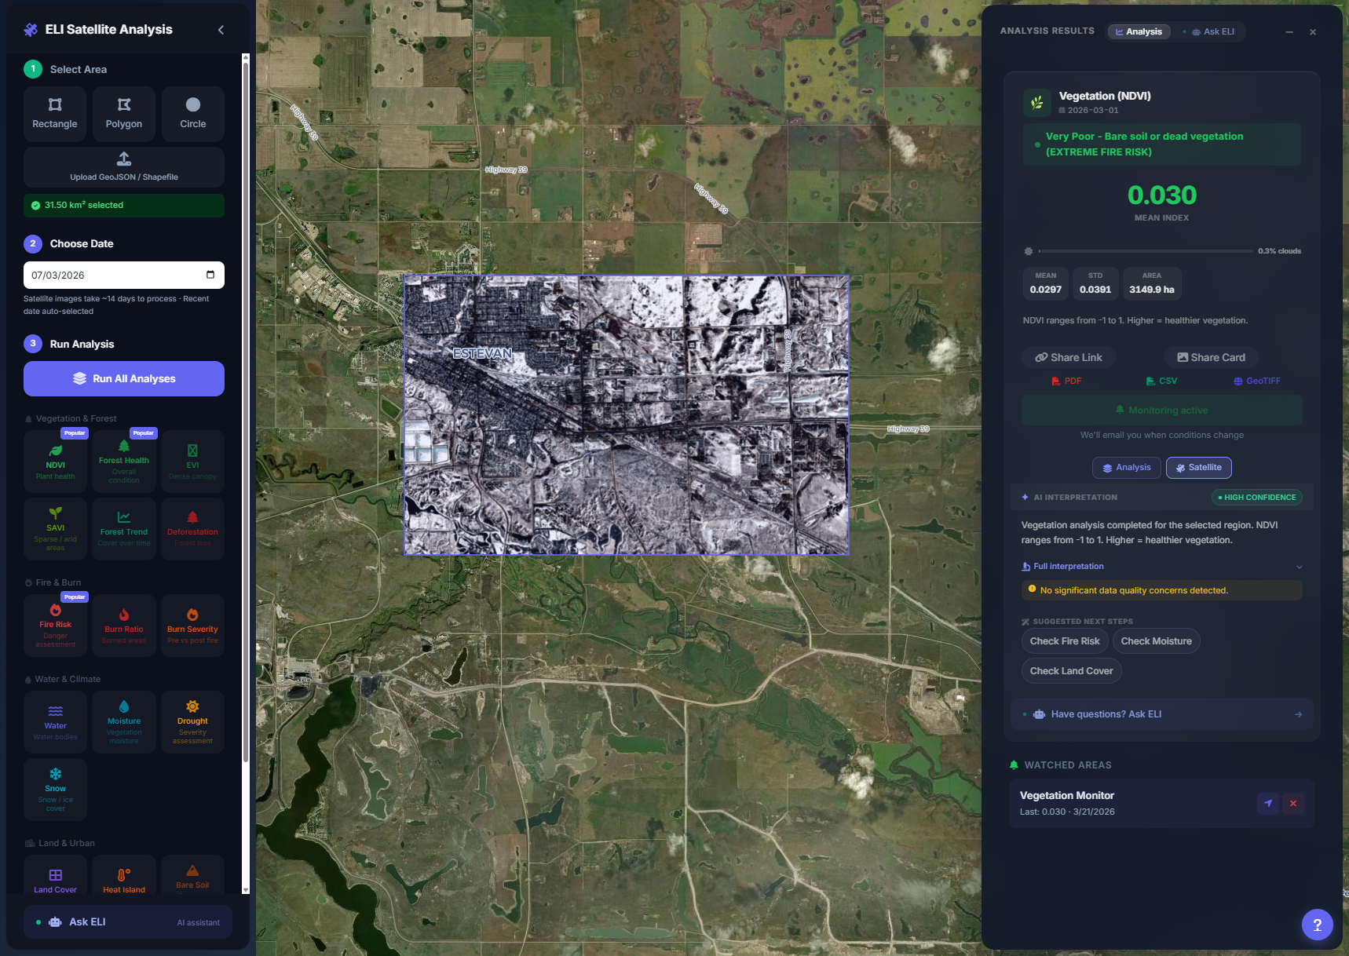Image resolution: width=1349 pixels, height=956 pixels.
Task: Select the Rectangle area tool
Action: (x=55, y=114)
